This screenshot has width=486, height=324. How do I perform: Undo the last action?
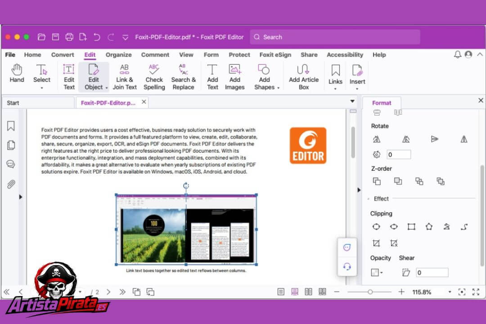click(97, 37)
